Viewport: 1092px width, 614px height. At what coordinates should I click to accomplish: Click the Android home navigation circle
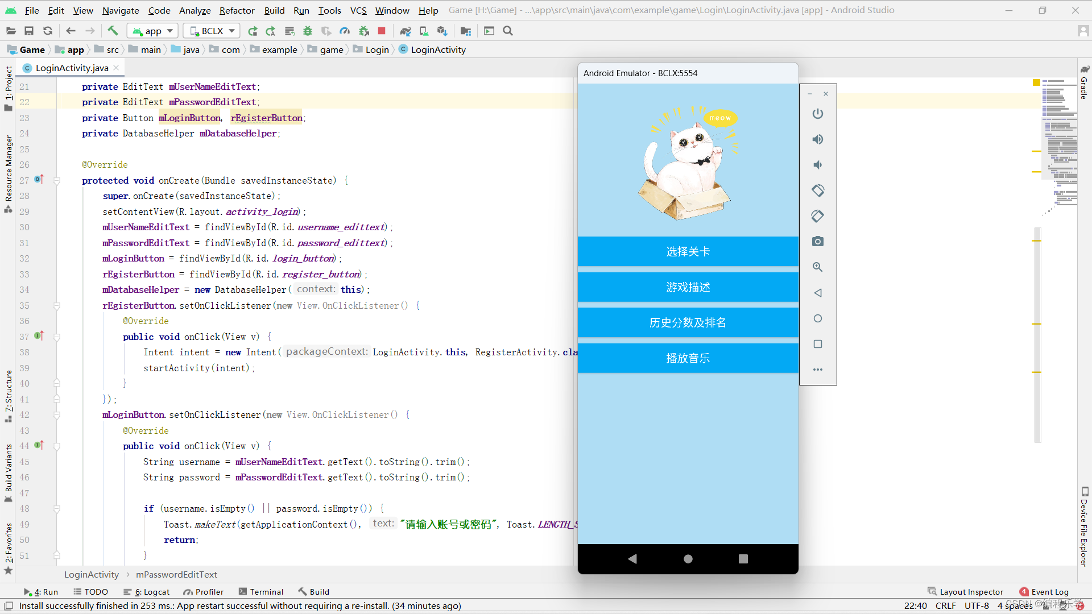tap(688, 559)
